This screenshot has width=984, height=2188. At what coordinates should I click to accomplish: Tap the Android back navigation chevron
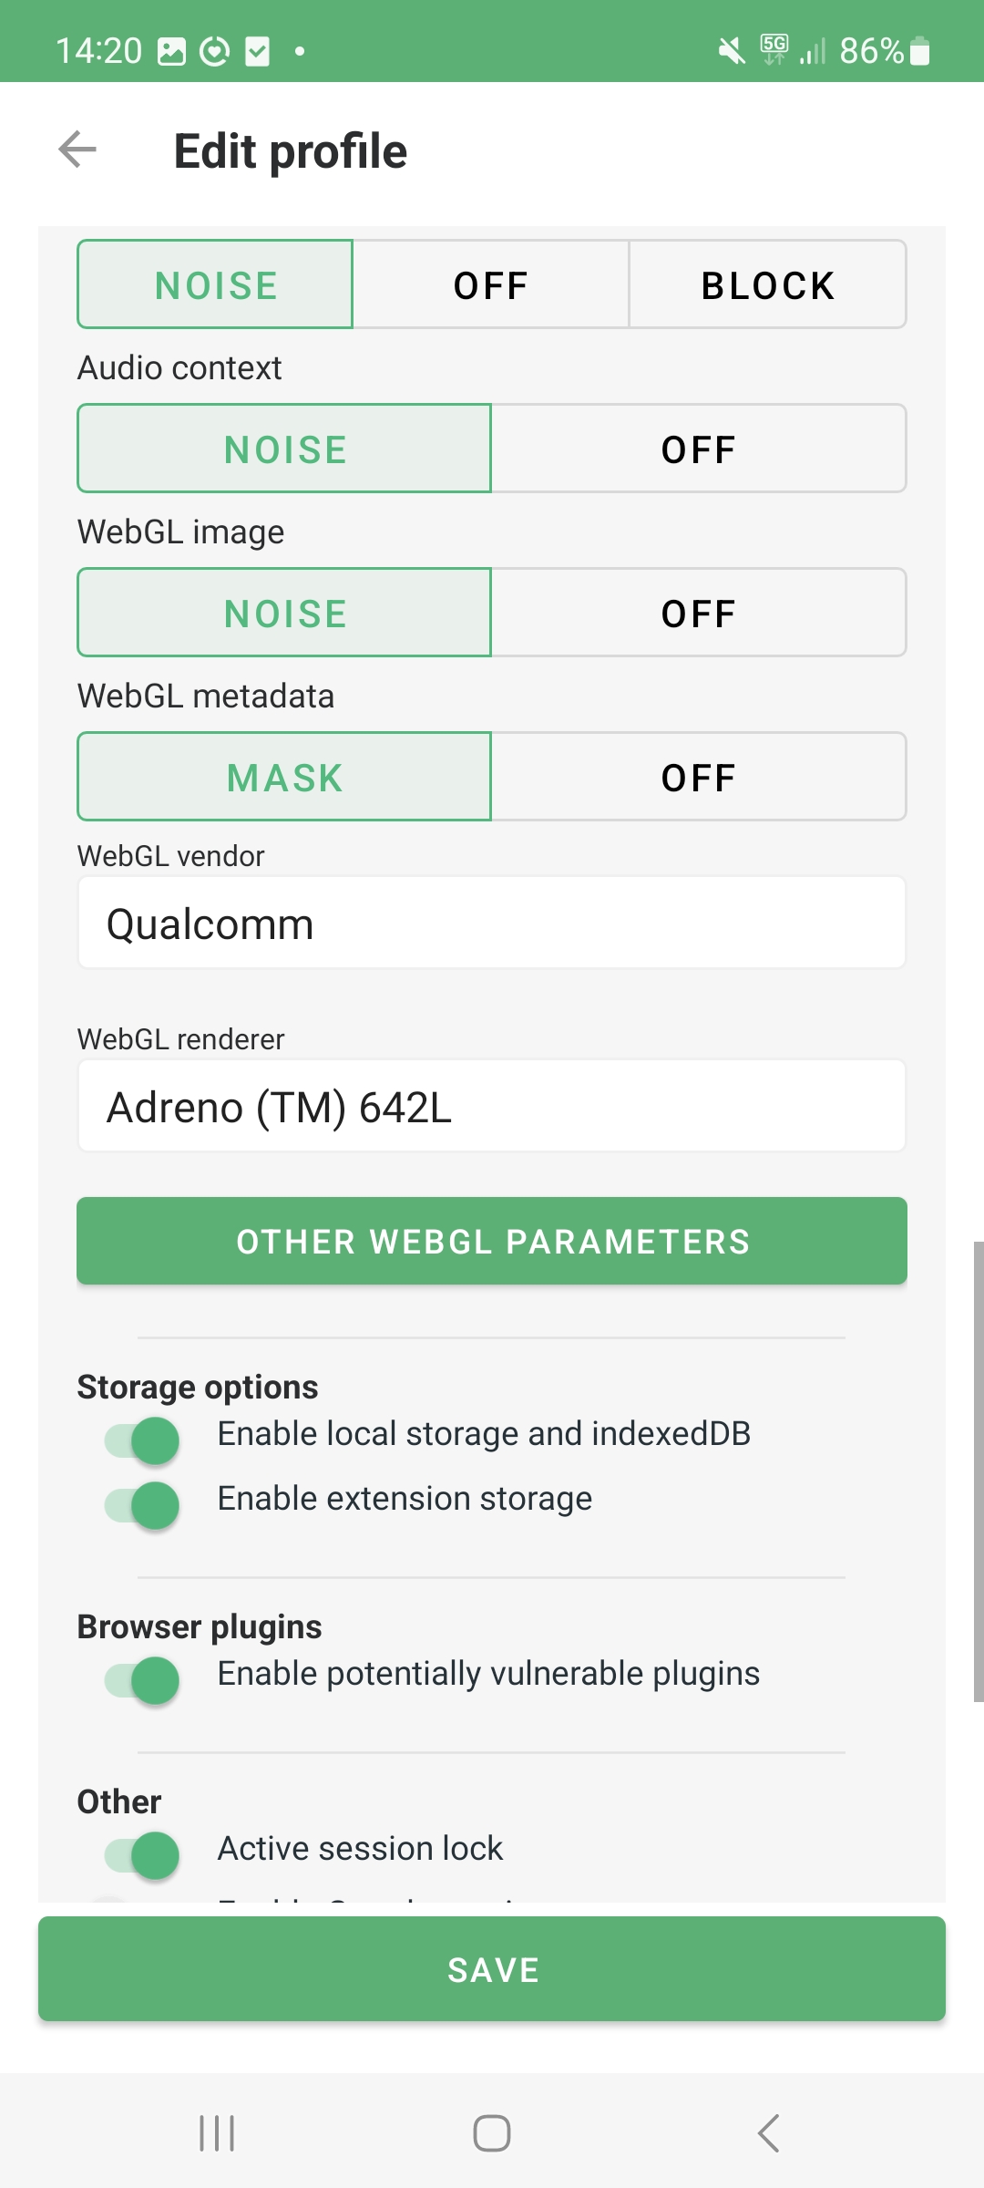point(768,2133)
